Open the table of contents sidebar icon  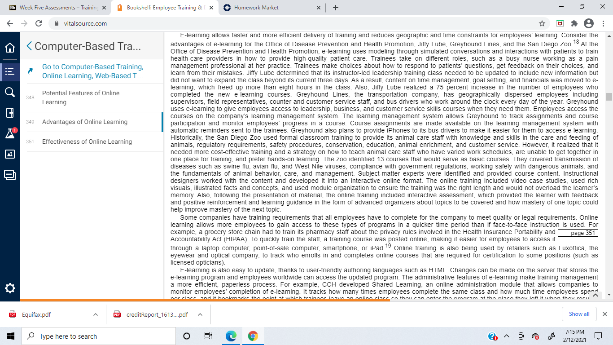pos(9,71)
